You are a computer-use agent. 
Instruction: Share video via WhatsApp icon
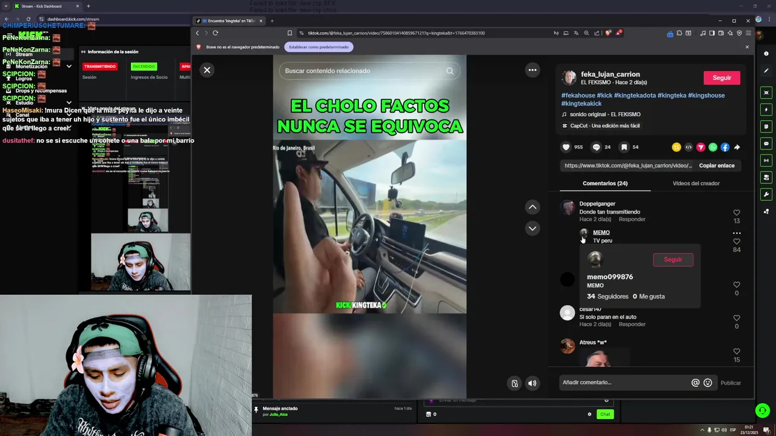(x=713, y=147)
